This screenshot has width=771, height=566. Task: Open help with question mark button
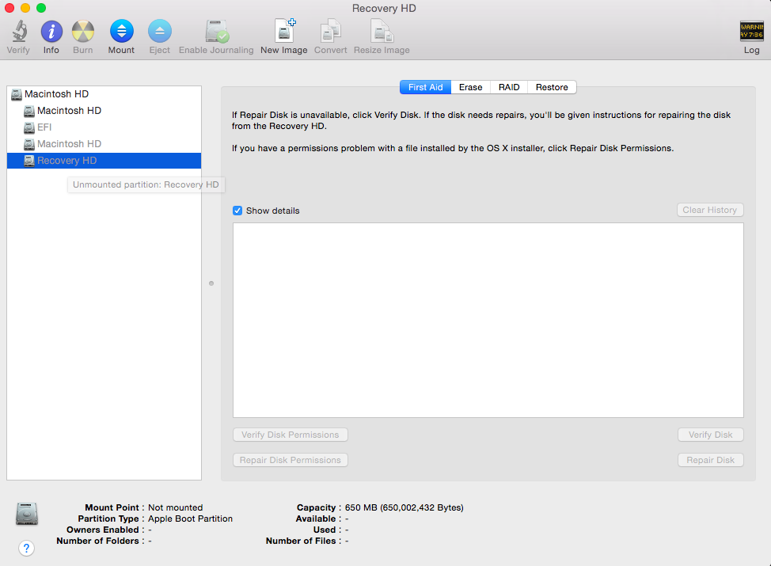27,548
